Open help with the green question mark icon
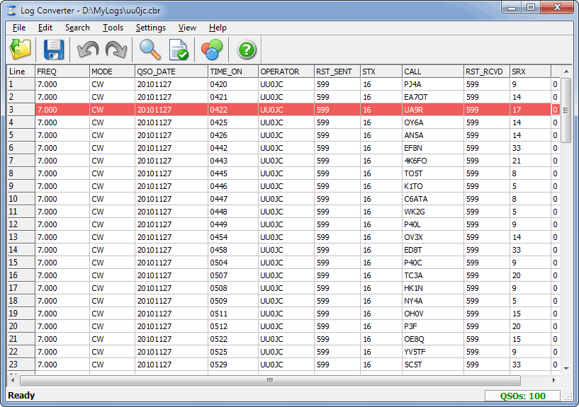The height and width of the screenshot is (407, 579). 247,50
